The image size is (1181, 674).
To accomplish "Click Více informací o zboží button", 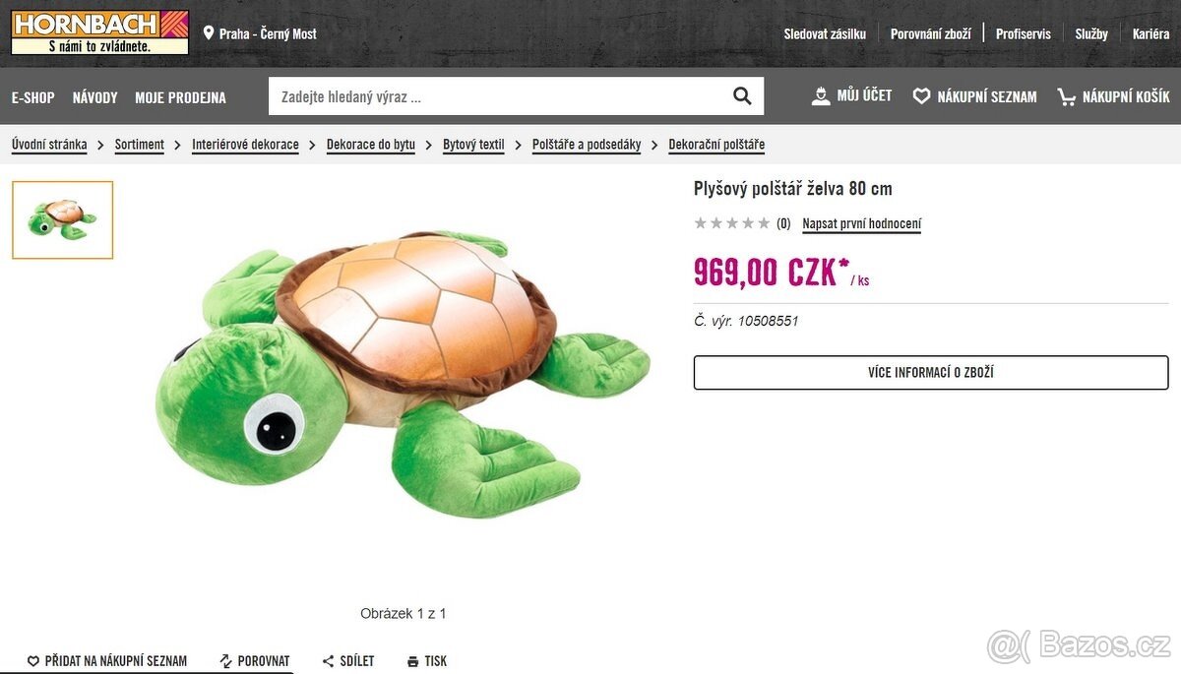I will [931, 373].
